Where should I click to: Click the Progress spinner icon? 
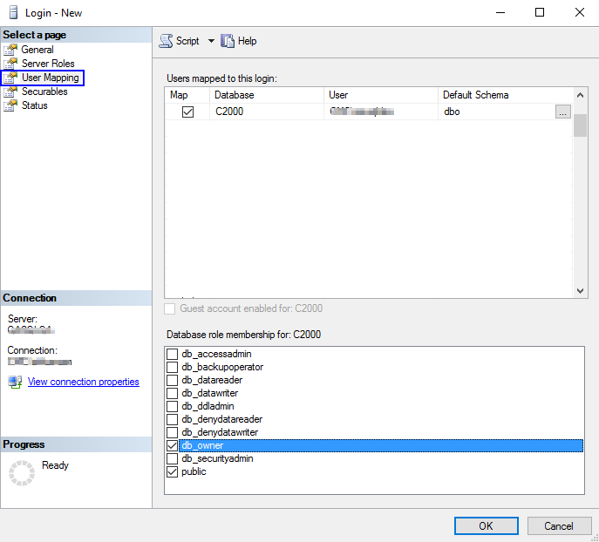[x=22, y=473]
